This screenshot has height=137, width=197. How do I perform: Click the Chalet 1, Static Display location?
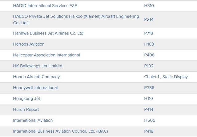pyautogui.click(x=166, y=77)
